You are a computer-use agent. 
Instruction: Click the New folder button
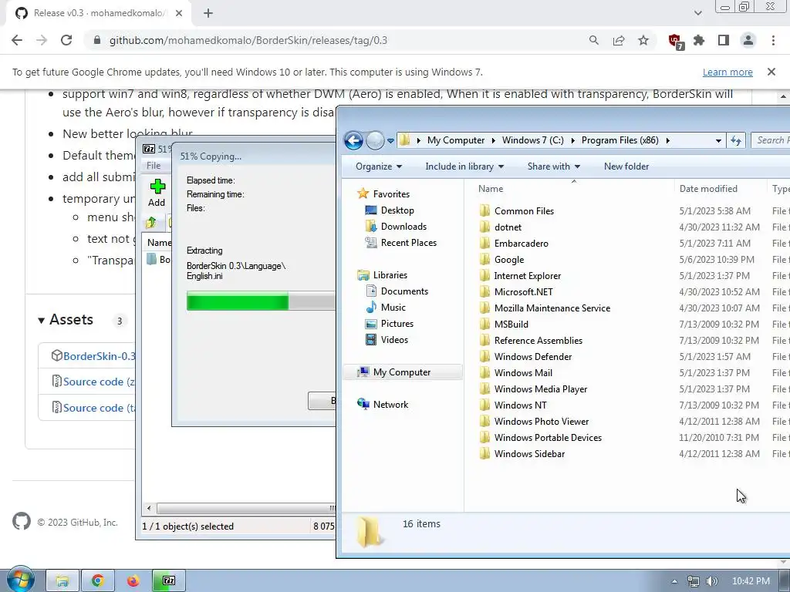click(x=626, y=166)
